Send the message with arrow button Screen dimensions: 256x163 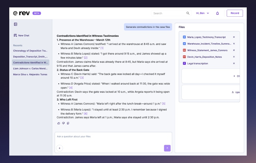coord(167,148)
